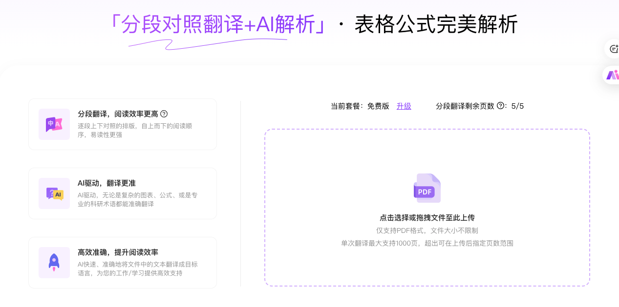Image resolution: width=619 pixels, height=307 pixels.
Task: Click the 分段翻译剩余页数 label
Action: point(465,106)
